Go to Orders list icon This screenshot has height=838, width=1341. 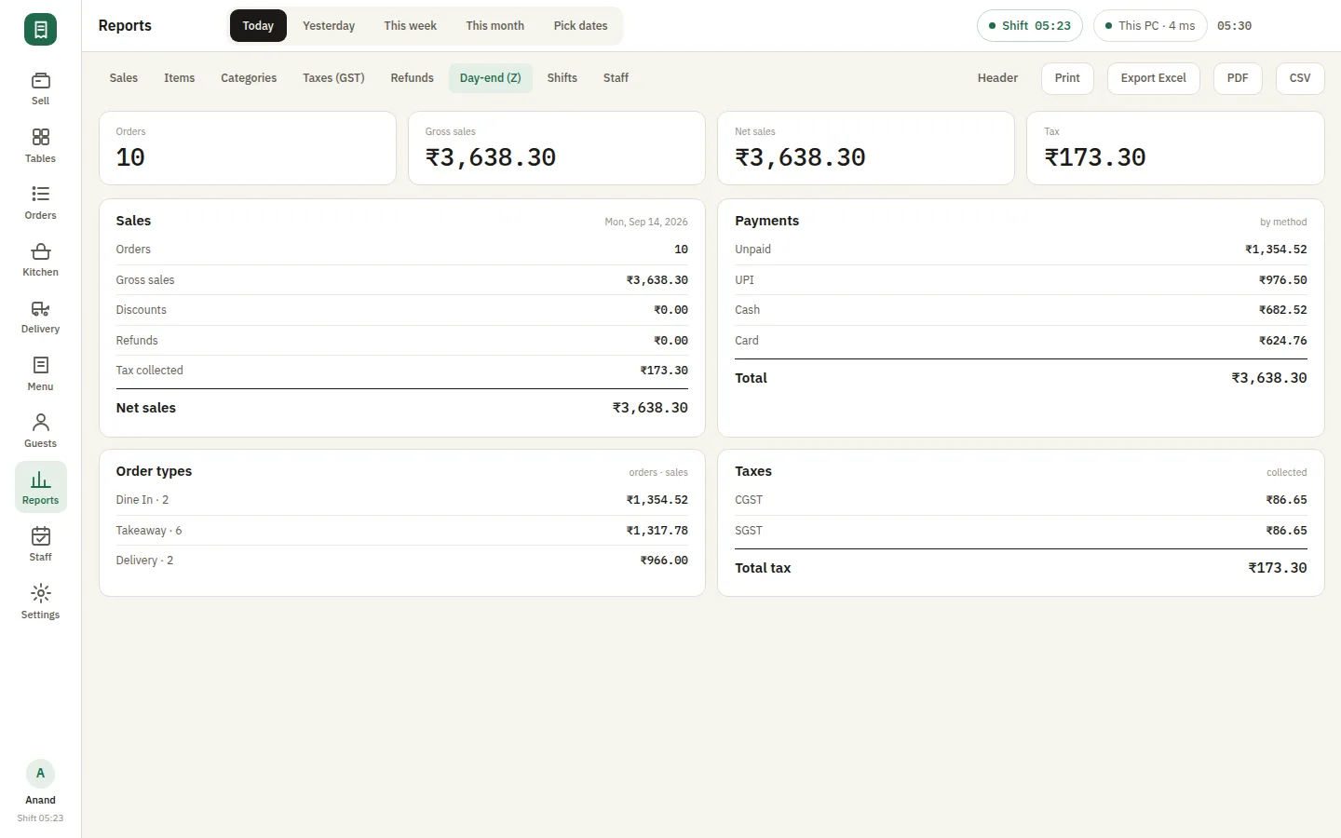tap(40, 194)
